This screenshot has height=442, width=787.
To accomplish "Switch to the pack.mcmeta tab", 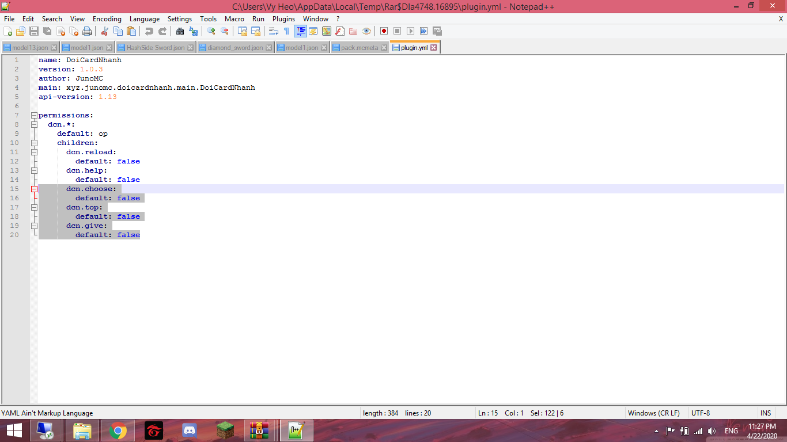I will 360,48.
